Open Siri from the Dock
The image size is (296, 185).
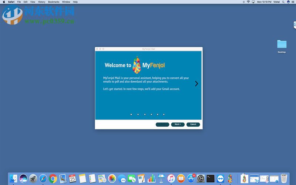click(x=23, y=178)
